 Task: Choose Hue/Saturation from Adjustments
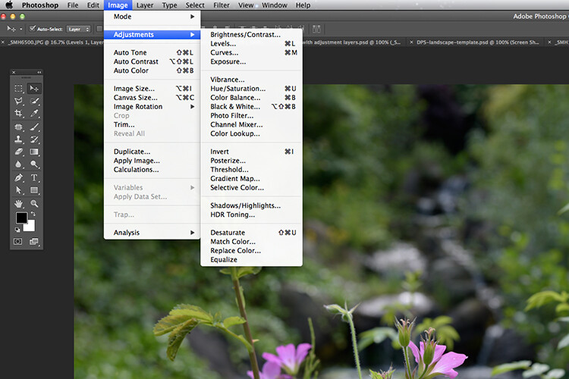coord(236,89)
